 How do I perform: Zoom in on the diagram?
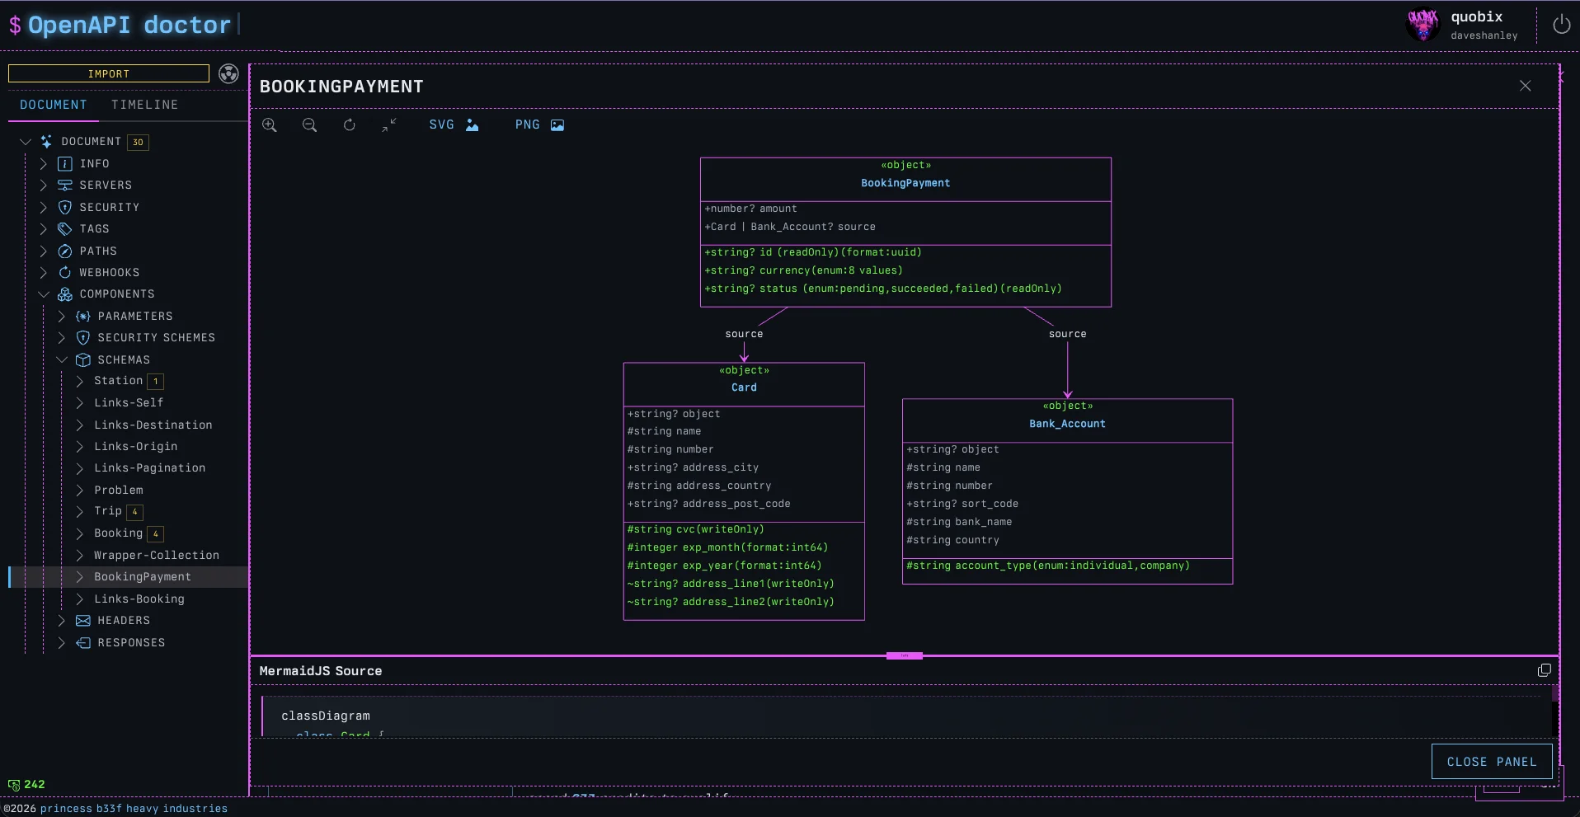[270, 125]
